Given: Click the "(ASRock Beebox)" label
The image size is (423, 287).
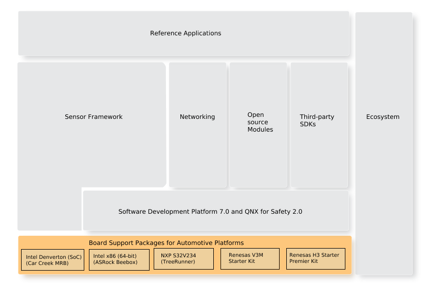Looking at the screenshot, I should 115,262.
